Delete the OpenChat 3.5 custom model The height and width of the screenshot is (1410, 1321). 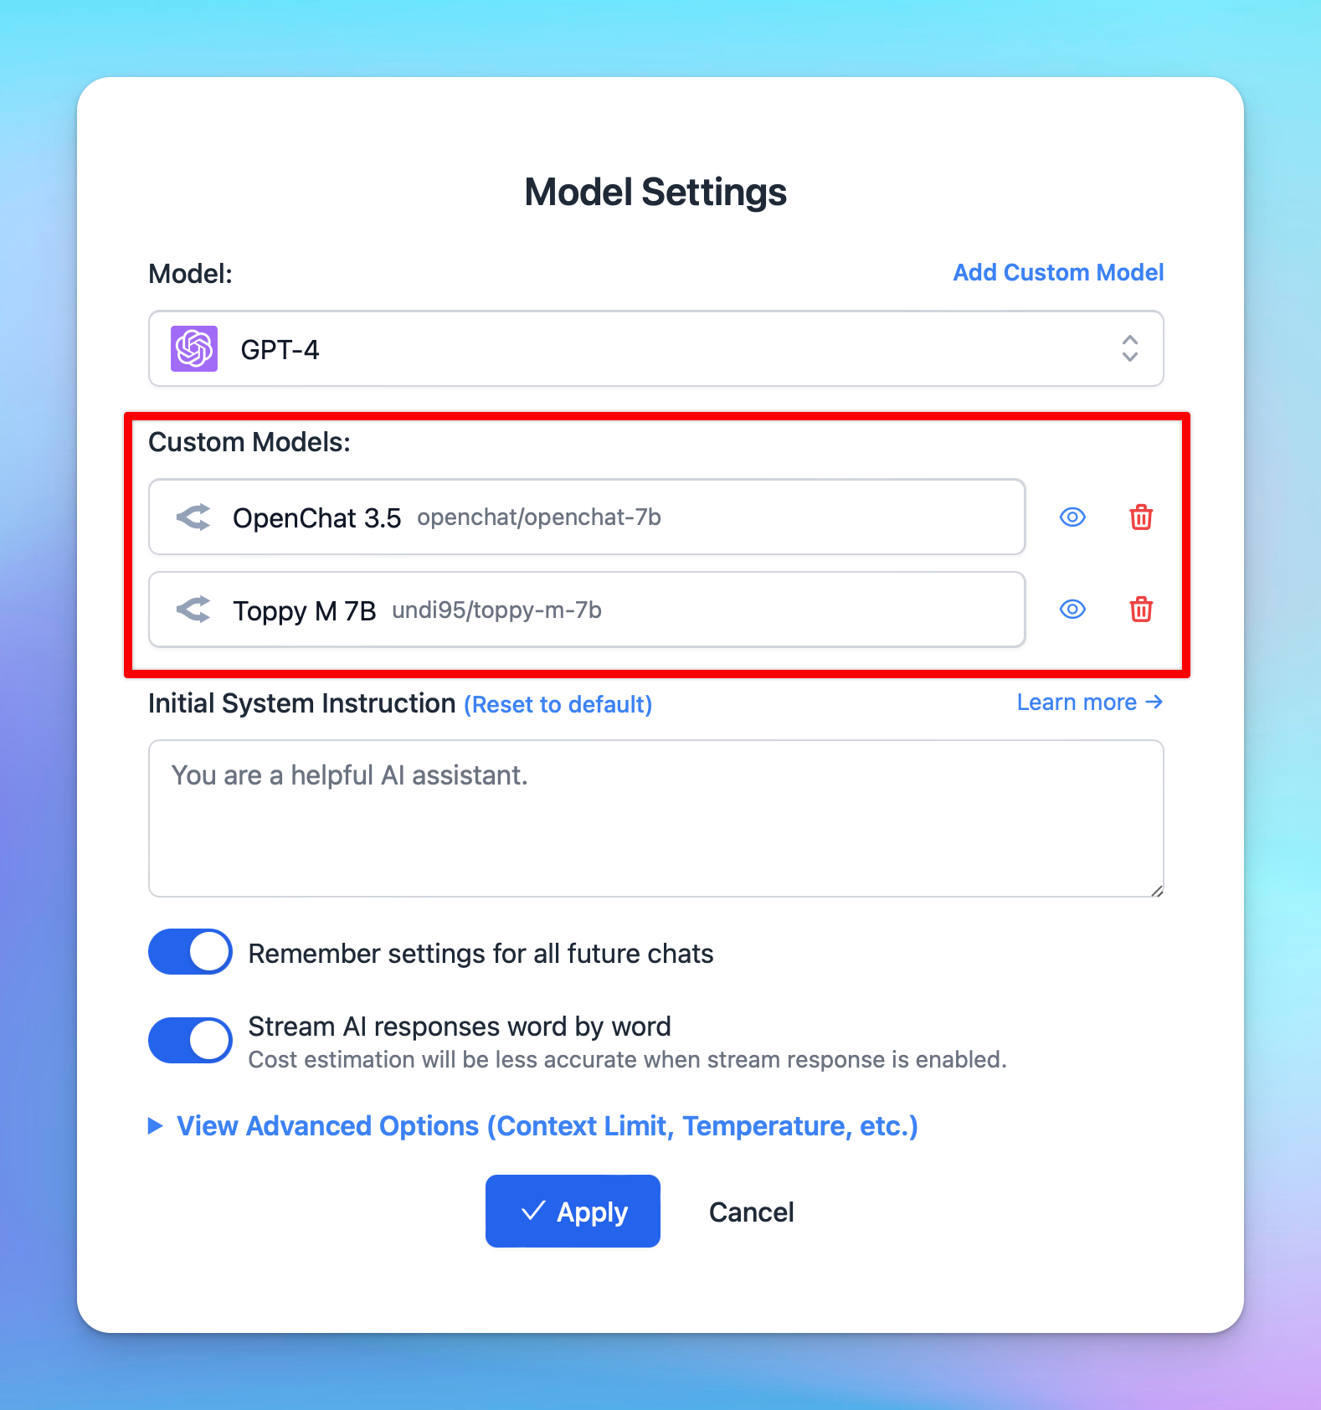[1141, 517]
